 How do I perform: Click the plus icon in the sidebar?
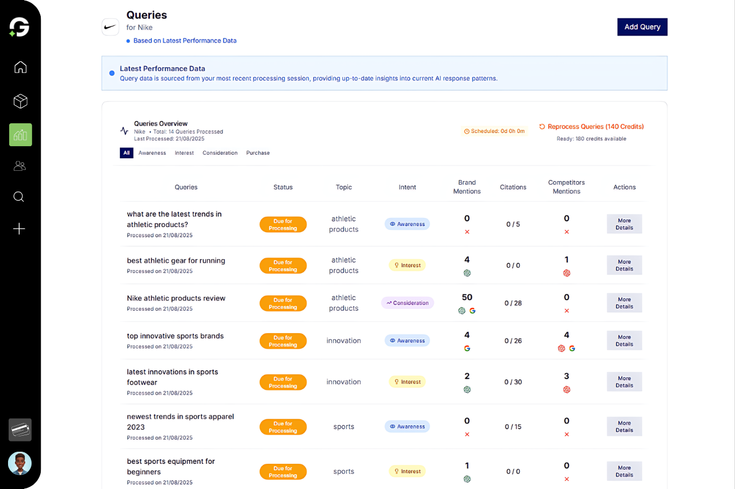19,229
